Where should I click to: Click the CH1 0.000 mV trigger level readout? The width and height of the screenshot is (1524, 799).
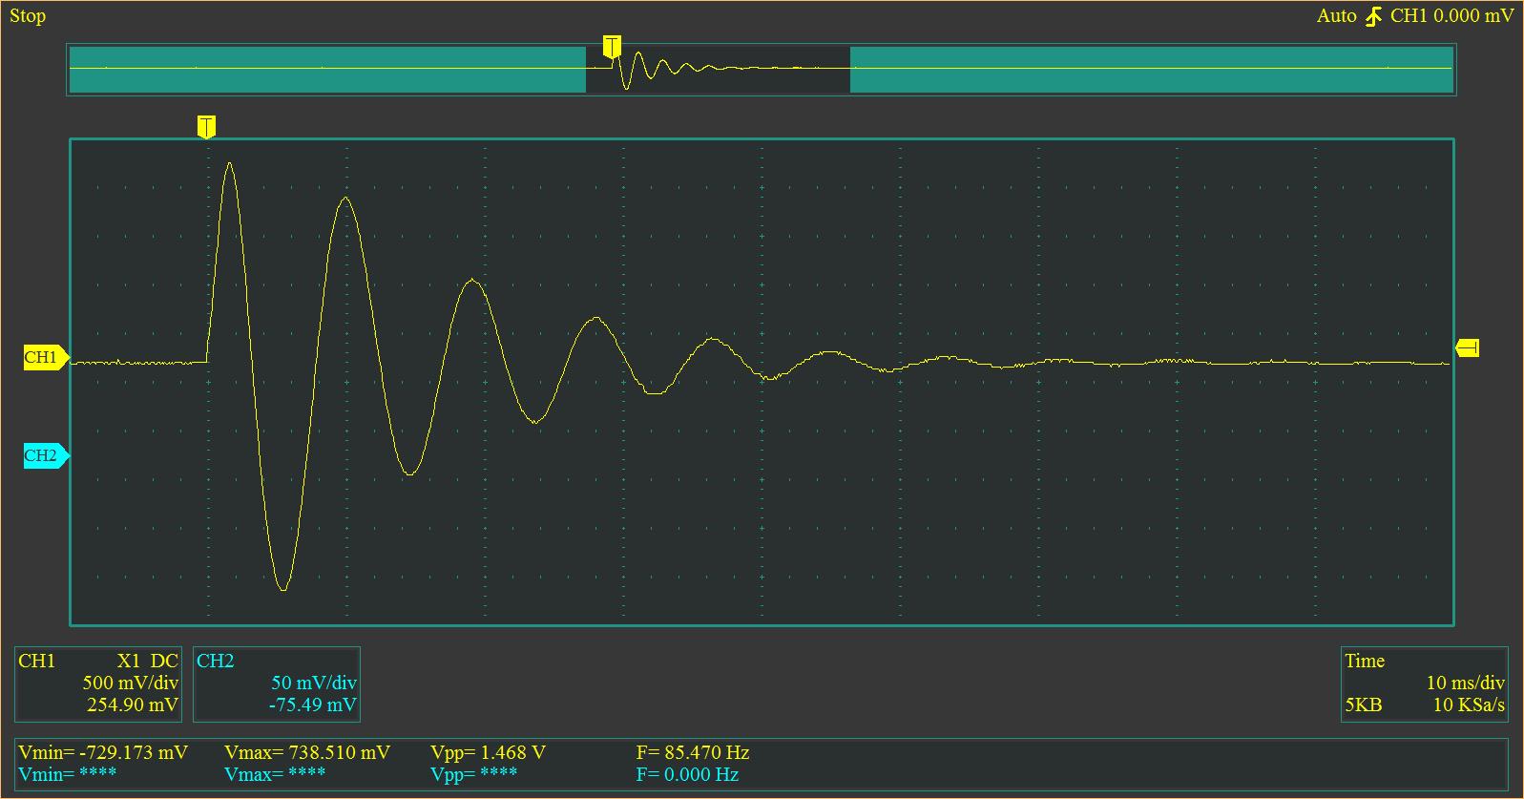coord(1451,16)
